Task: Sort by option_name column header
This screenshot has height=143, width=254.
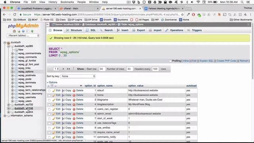Action: click(x=105, y=86)
